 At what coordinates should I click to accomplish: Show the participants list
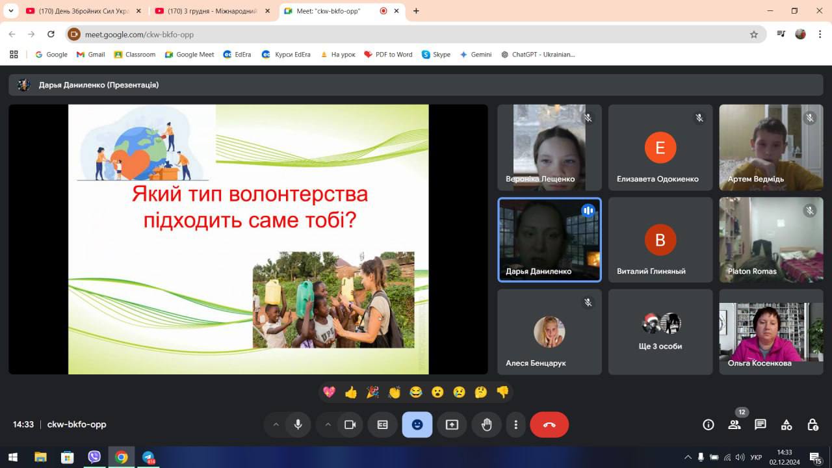point(734,424)
